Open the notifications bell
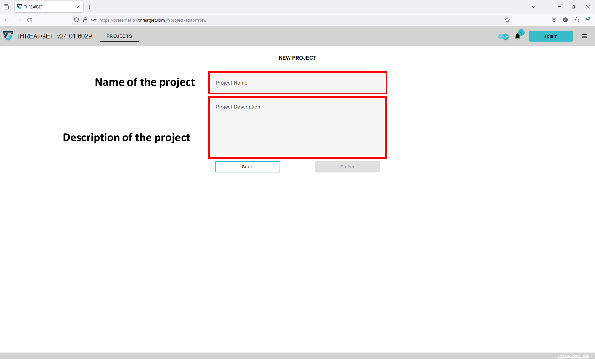The width and height of the screenshot is (595, 359). point(517,36)
